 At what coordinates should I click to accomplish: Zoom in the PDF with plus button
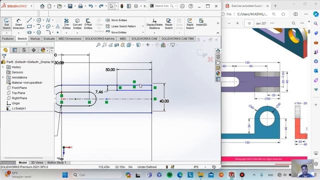pyautogui.click(x=237, y=23)
